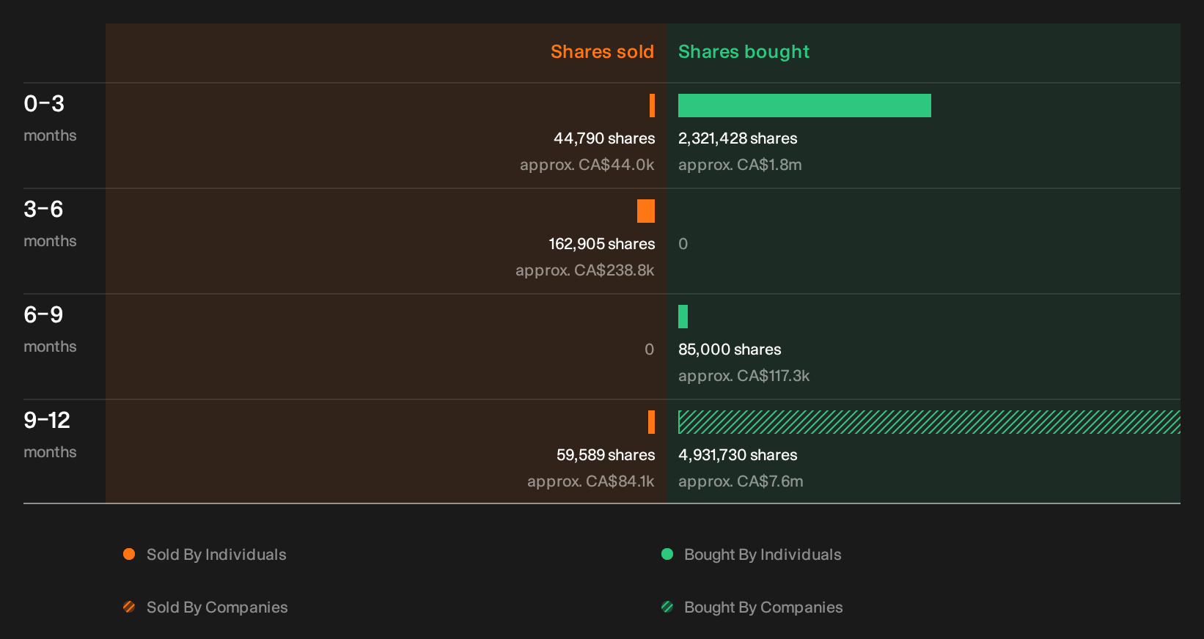
Task: Click the green Bought By Individuals legend dot
Action: pyautogui.click(x=667, y=554)
